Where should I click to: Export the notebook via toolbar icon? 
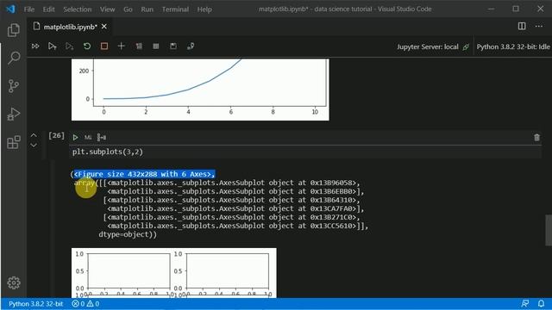click(191, 46)
